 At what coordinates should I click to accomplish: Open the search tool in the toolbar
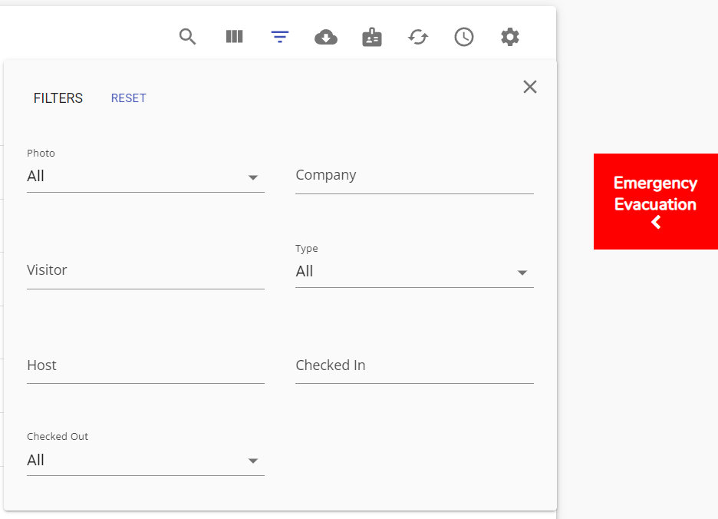(187, 36)
